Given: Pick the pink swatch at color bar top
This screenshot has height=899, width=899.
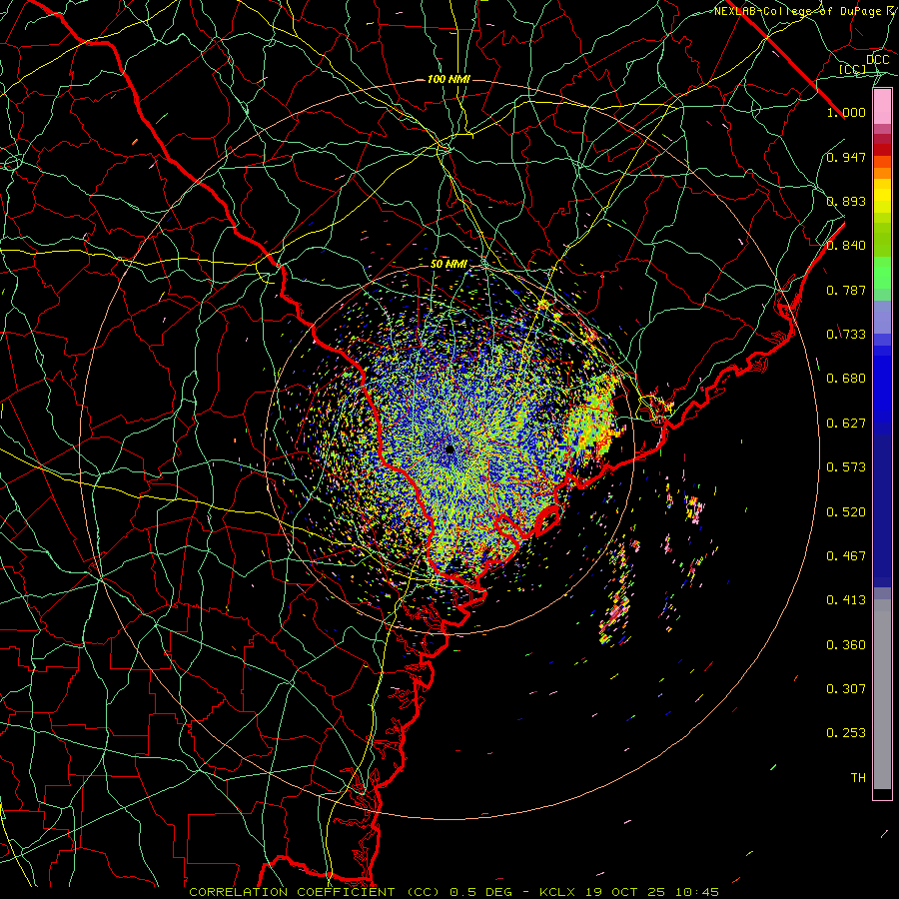Looking at the screenshot, I should pos(882,106).
